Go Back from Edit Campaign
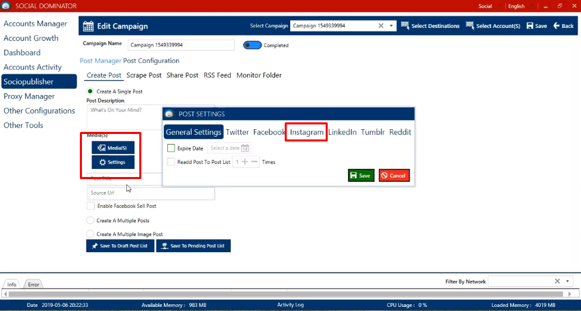Viewport: 581px width, 311px height. coord(563,26)
